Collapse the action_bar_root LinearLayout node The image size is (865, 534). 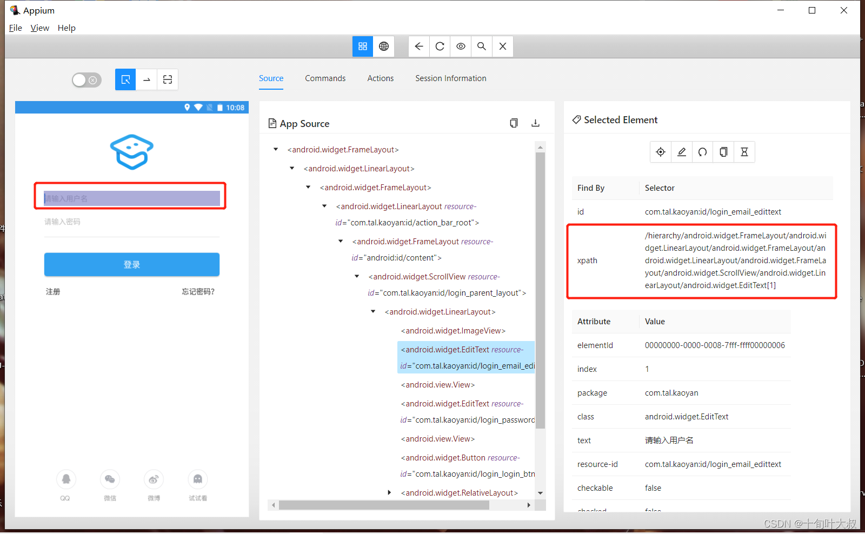pos(324,206)
